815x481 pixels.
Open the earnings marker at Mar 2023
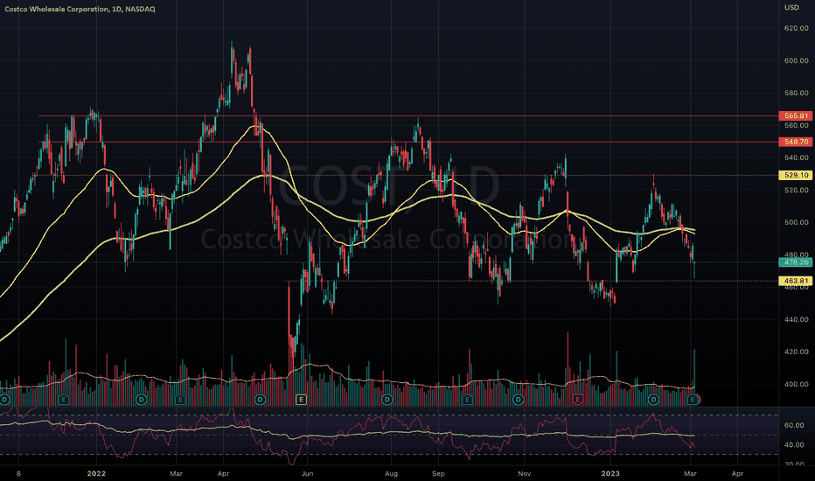click(693, 400)
